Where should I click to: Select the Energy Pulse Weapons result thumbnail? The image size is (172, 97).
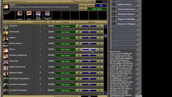tap(47, 15)
